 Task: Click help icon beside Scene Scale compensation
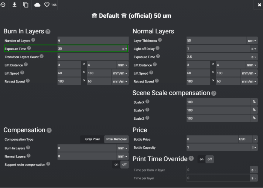pos(214,93)
